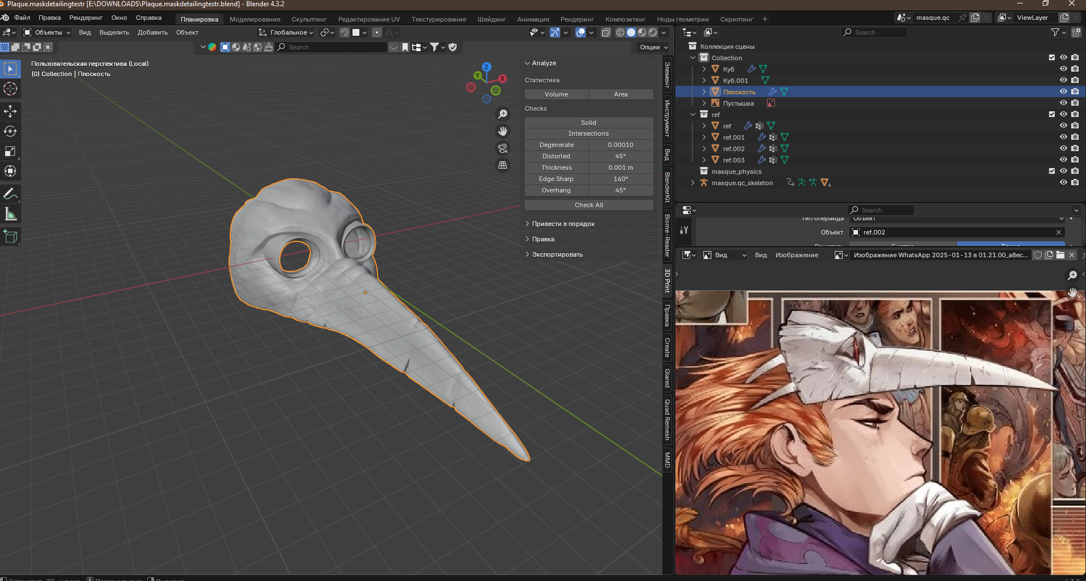Uncheck the Collection exclude checkbox
The height and width of the screenshot is (581, 1086).
1052,57
